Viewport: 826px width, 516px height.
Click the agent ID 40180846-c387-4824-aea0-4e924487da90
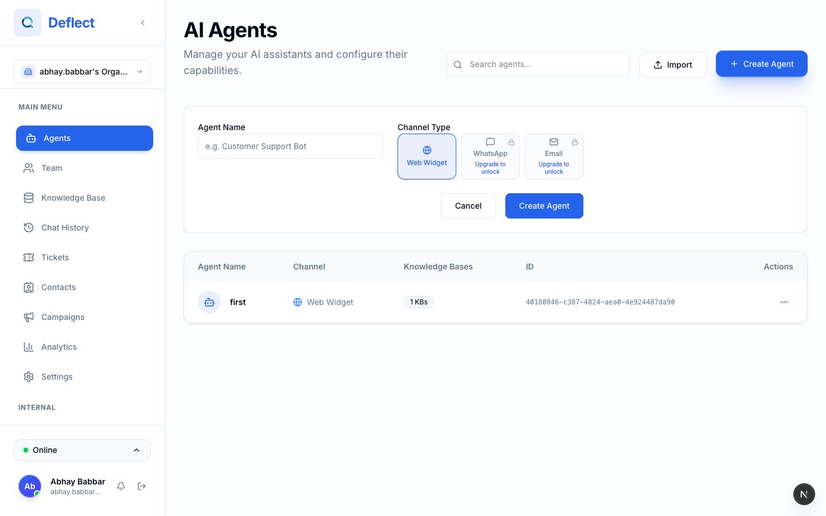[600, 302]
